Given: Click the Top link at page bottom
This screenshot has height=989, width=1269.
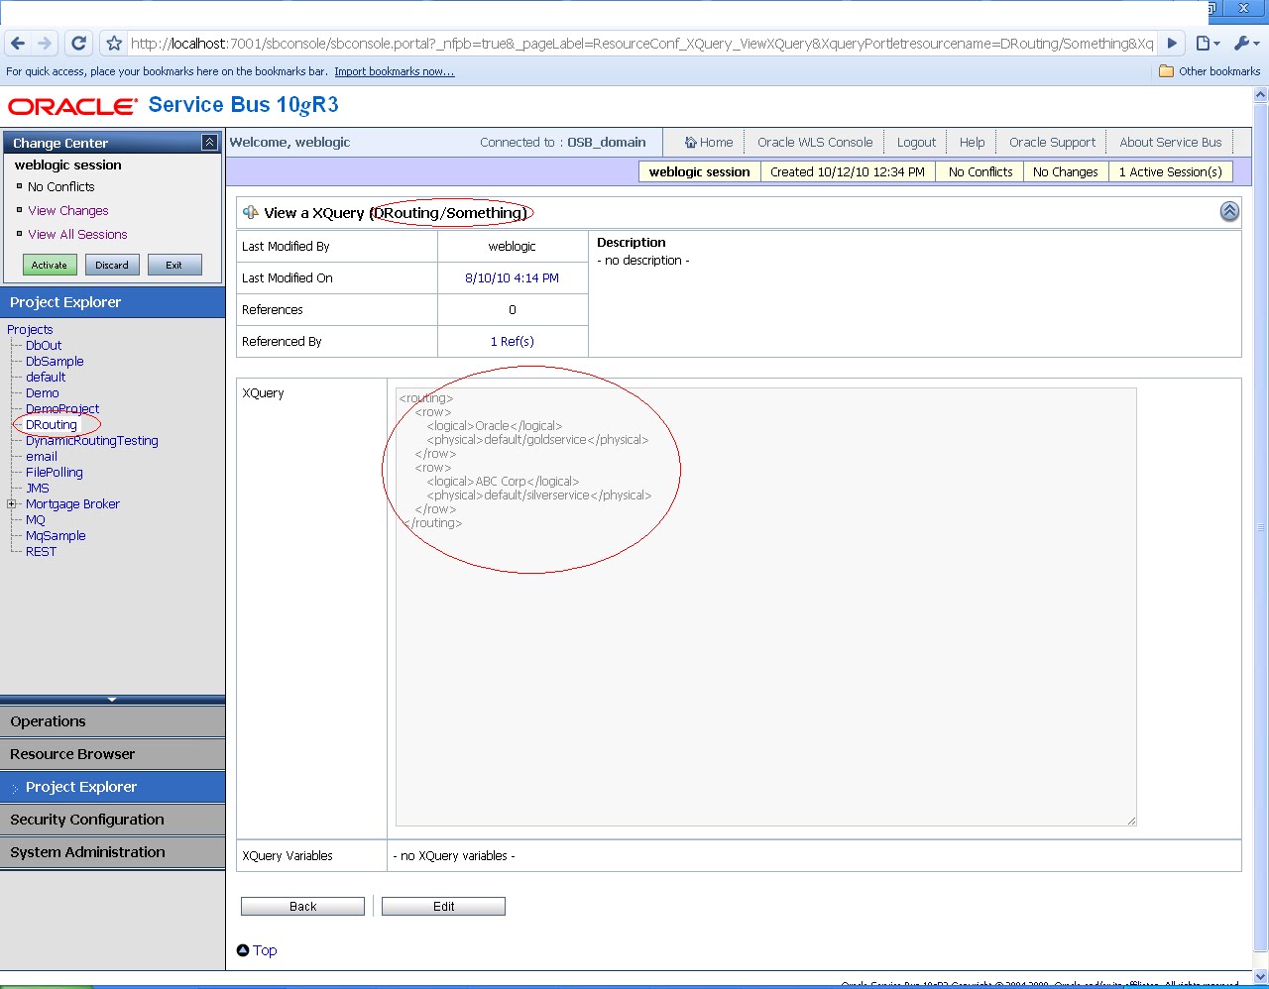Looking at the screenshot, I should point(265,950).
